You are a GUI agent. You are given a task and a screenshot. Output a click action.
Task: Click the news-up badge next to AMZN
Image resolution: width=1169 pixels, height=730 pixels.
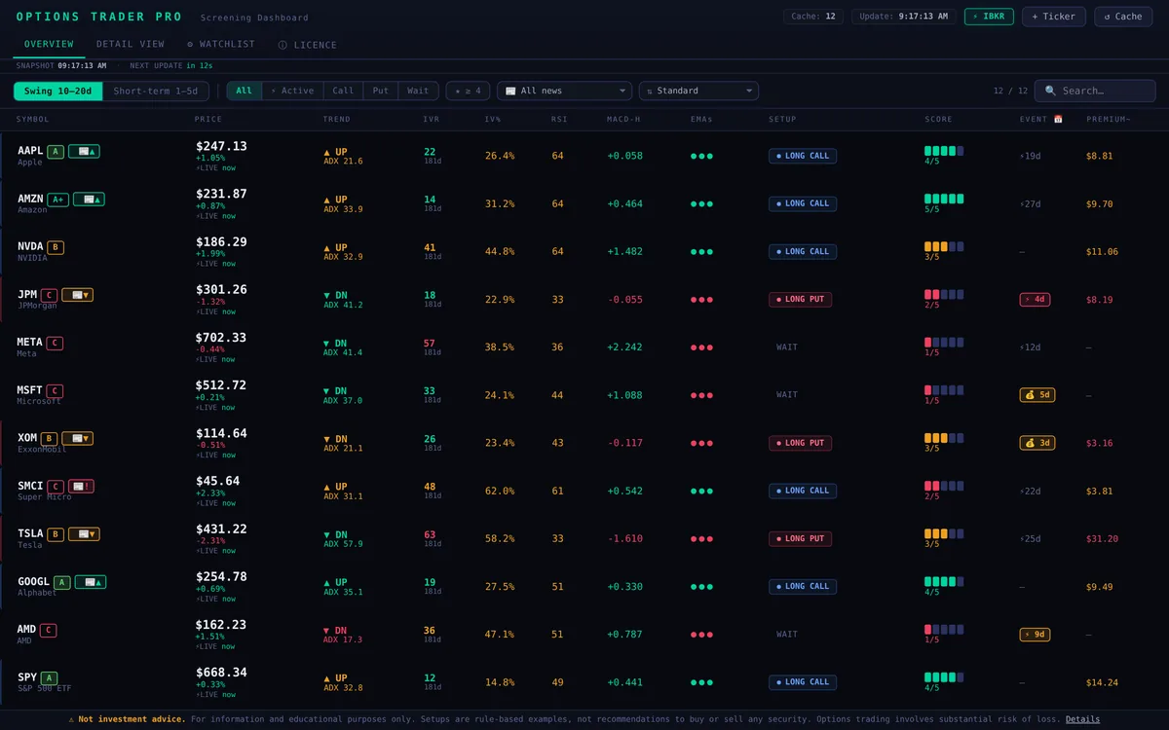[x=89, y=199]
